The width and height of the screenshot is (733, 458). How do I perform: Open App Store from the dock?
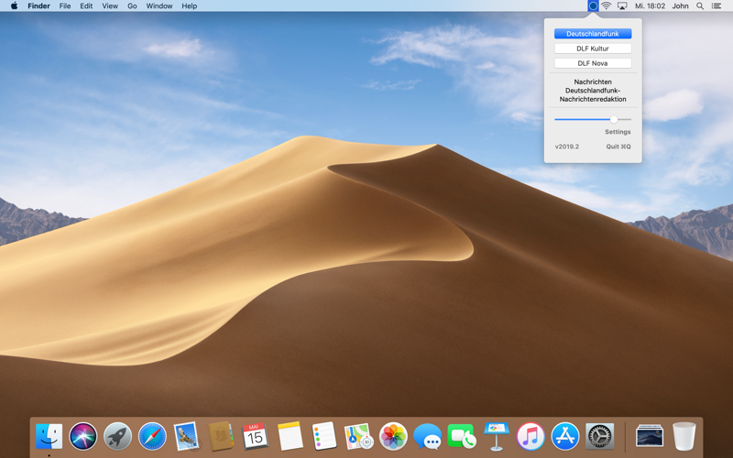pos(565,437)
